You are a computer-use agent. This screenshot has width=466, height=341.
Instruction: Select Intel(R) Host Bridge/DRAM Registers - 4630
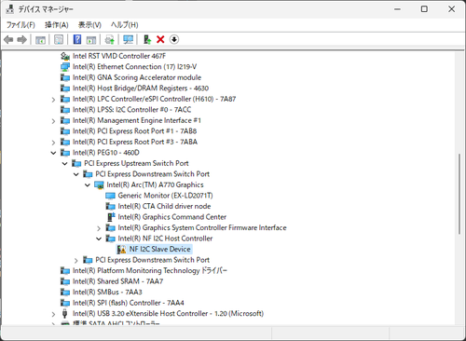coord(141,89)
